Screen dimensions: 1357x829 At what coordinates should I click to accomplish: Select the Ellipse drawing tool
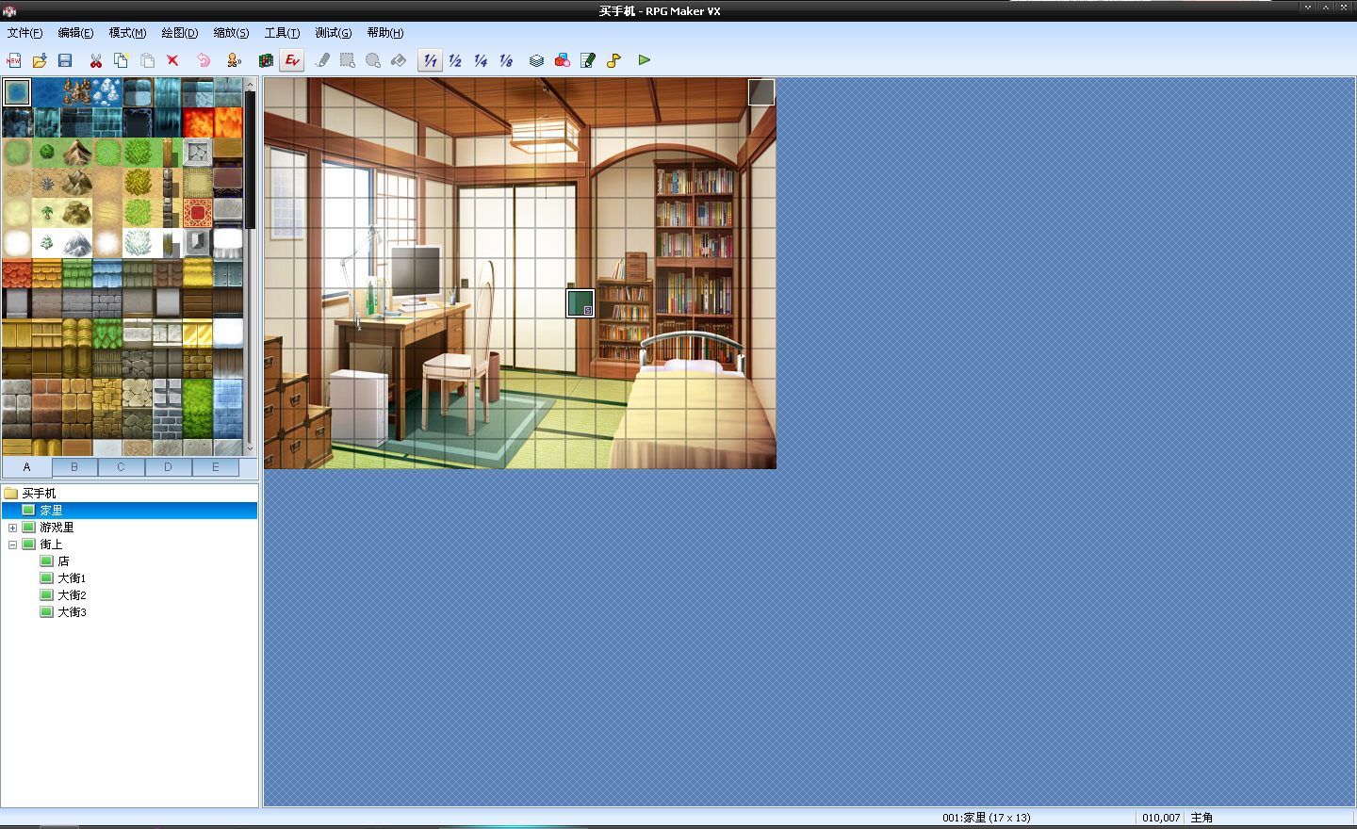pyautogui.click(x=373, y=60)
